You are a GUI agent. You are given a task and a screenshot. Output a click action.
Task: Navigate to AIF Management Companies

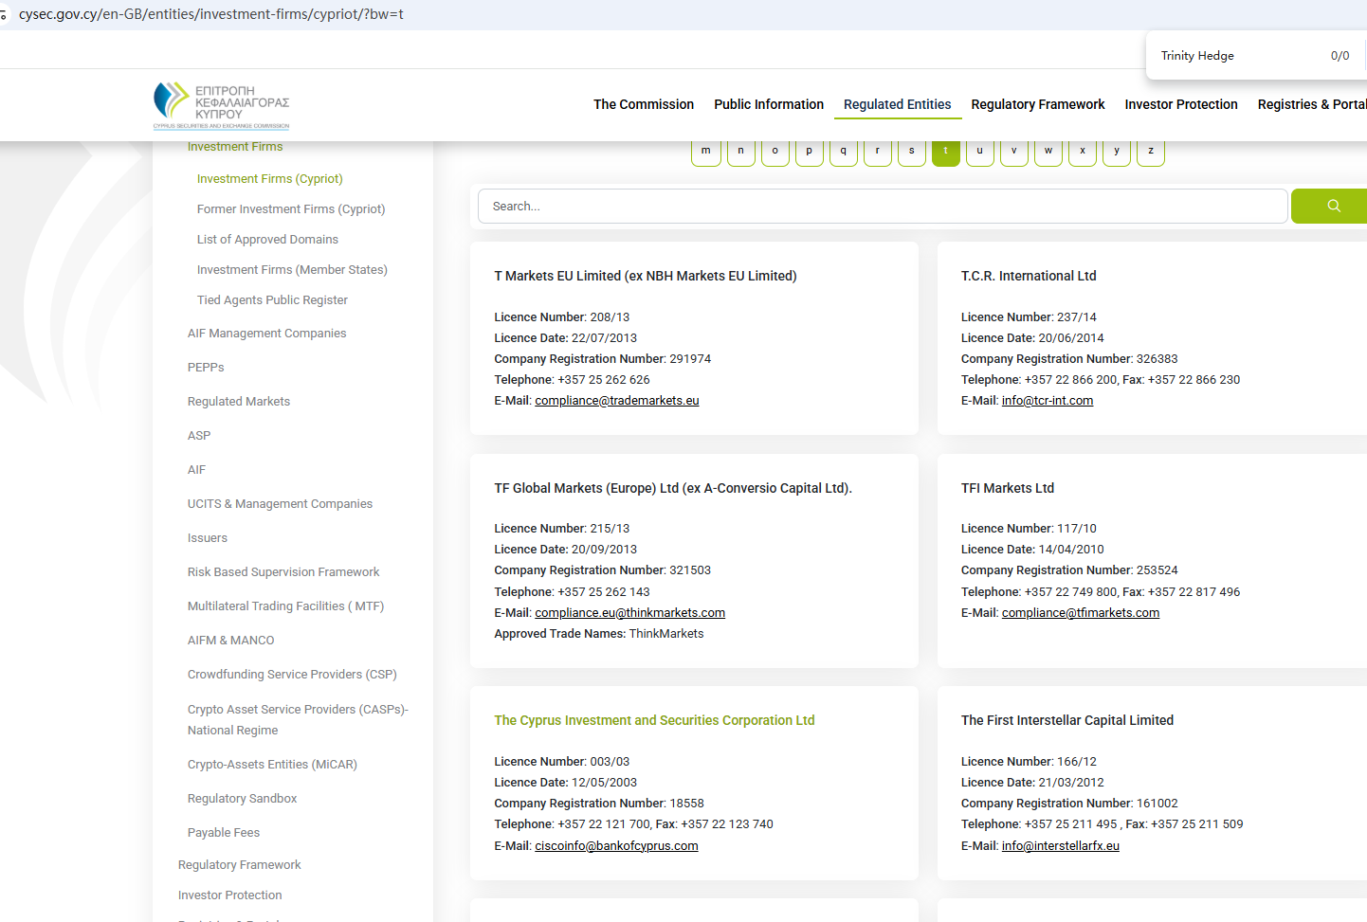(266, 334)
